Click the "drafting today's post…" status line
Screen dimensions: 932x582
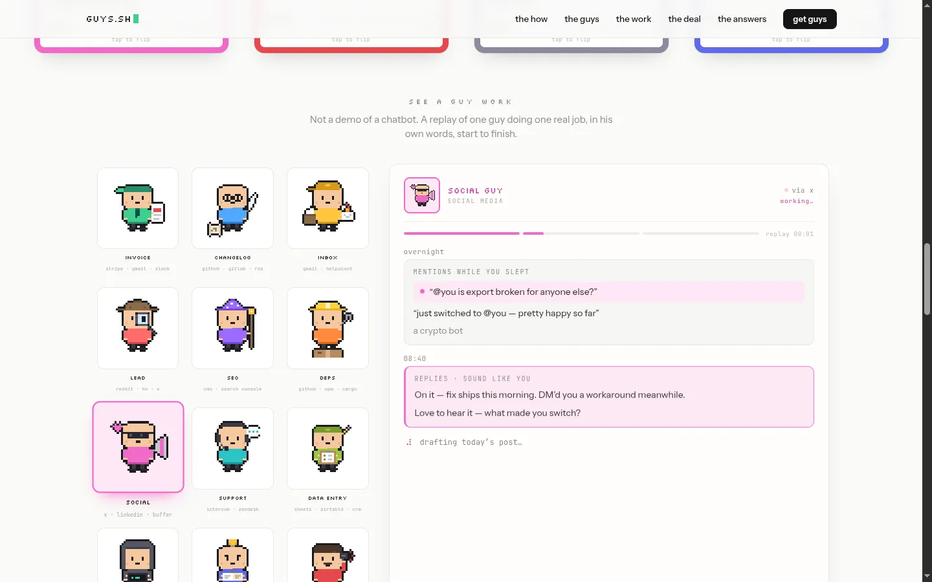471,442
